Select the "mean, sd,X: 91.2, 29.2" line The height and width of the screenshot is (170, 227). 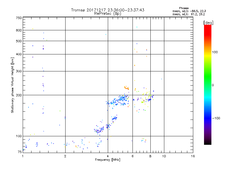point(189,14)
